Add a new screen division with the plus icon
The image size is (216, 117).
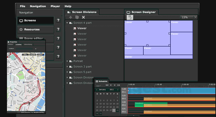(x=70, y=17)
